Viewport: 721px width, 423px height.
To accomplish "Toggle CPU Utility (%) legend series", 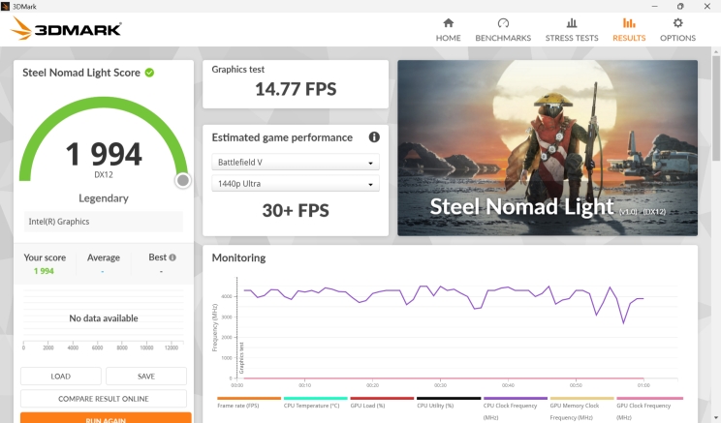I will pos(449,403).
